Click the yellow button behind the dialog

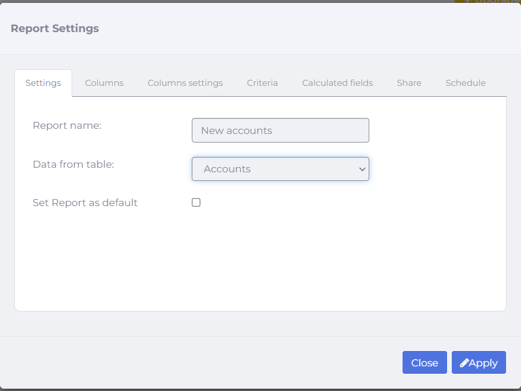coord(487,1)
